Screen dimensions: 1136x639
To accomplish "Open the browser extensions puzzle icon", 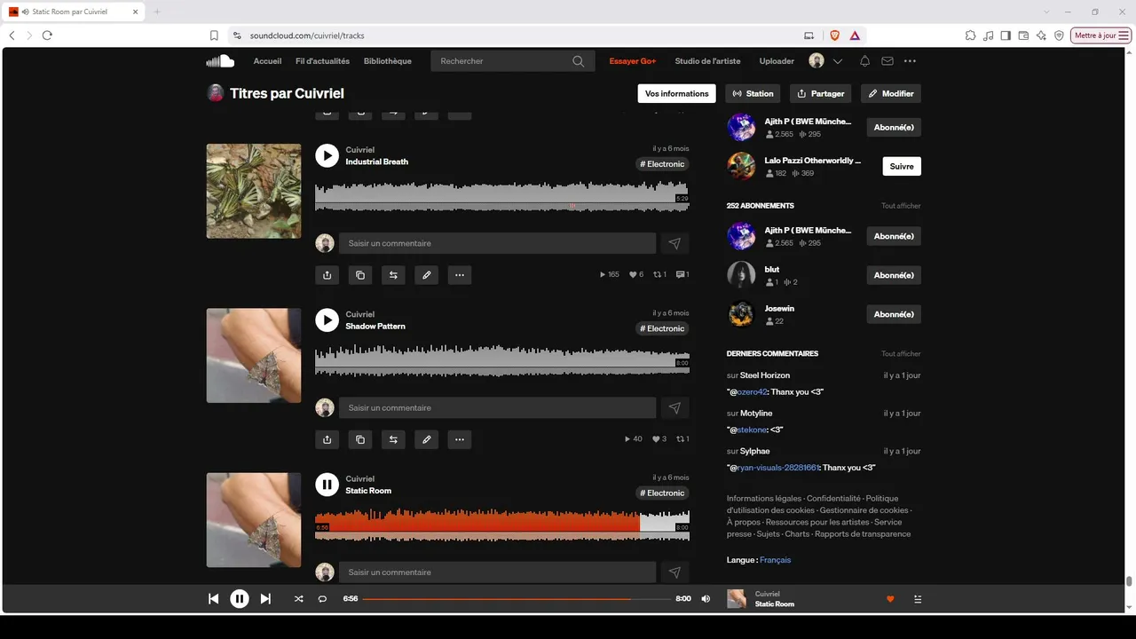I will coord(970,35).
